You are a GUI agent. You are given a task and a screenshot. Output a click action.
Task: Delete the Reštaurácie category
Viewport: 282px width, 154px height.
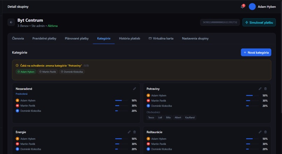(x=266, y=132)
